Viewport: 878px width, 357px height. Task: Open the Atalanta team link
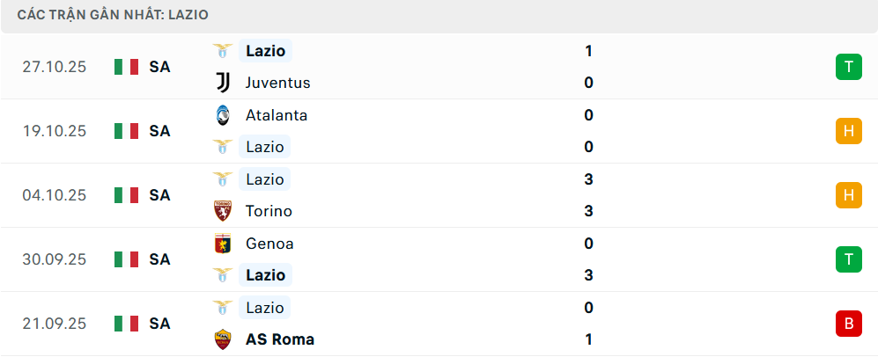tap(277, 115)
